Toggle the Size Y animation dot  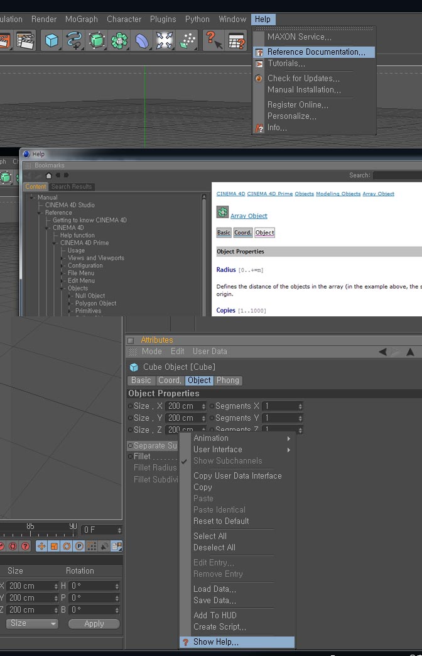click(130, 418)
